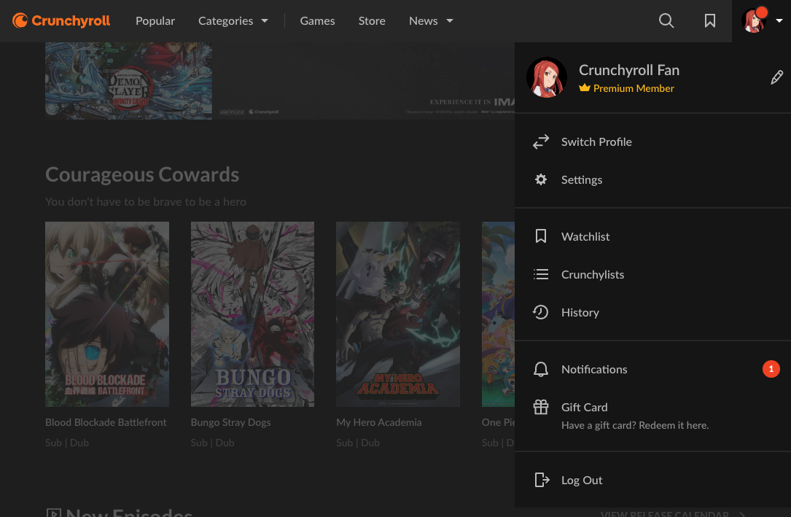Open Notifications menu entry
The height and width of the screenshot is (517, 791).
click(x=652, y=369)
